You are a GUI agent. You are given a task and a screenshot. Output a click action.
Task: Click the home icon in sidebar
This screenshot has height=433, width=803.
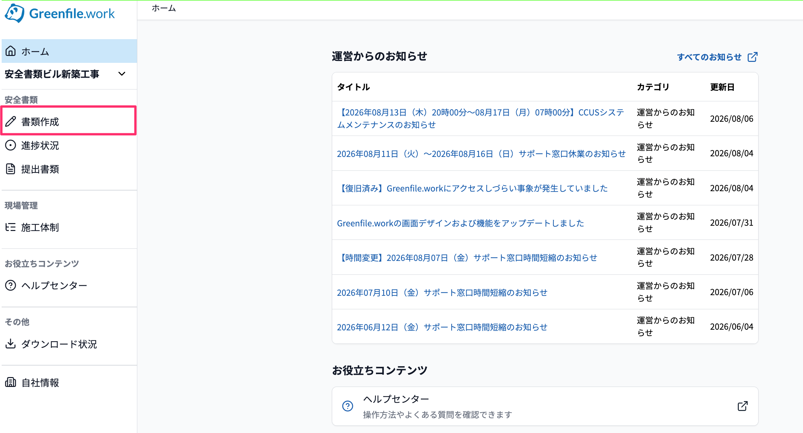(x=11, y=51)
